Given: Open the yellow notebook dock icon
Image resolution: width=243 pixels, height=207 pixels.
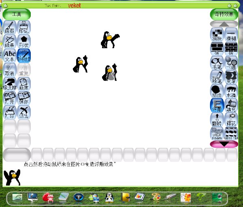Looking at the screenshot, I should point(126,197).
